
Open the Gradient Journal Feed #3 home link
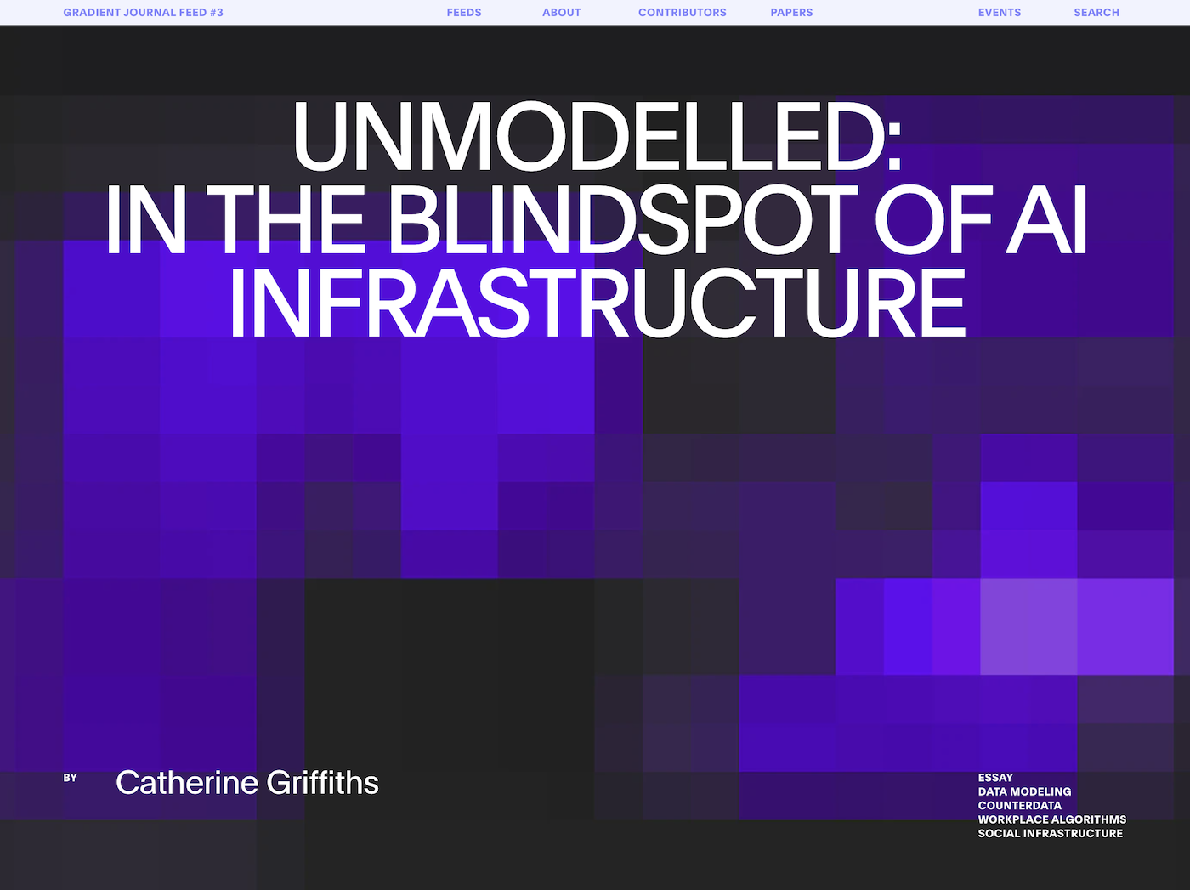click(143, 13)
